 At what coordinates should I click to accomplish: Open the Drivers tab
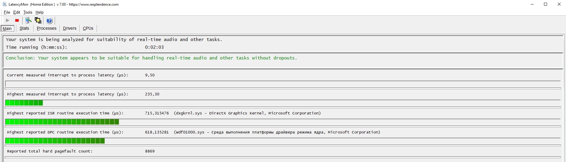(70, 29)
